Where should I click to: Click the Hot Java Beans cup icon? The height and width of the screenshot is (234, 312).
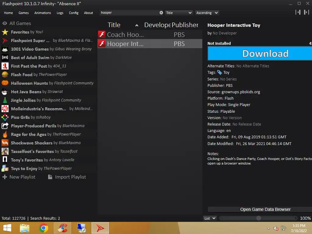coord(5,91)
